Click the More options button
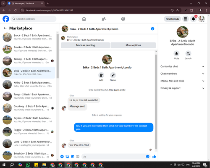210x168 pixels. [x=133, y=45]
